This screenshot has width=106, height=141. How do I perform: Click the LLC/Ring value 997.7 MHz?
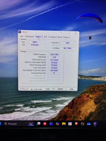point(68,48)
